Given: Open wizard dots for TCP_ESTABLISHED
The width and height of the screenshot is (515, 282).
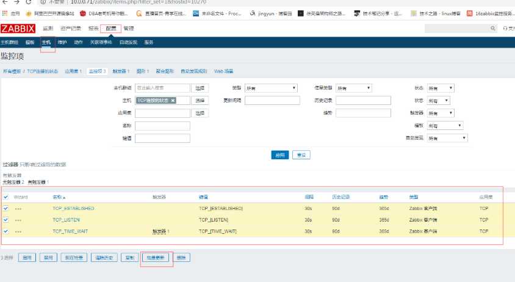Looking at the screenshot, I should [18, 208].
